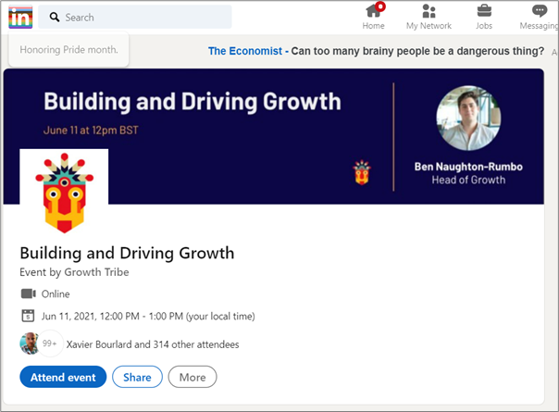Click the calendar date icon

[x=28, y=316]
